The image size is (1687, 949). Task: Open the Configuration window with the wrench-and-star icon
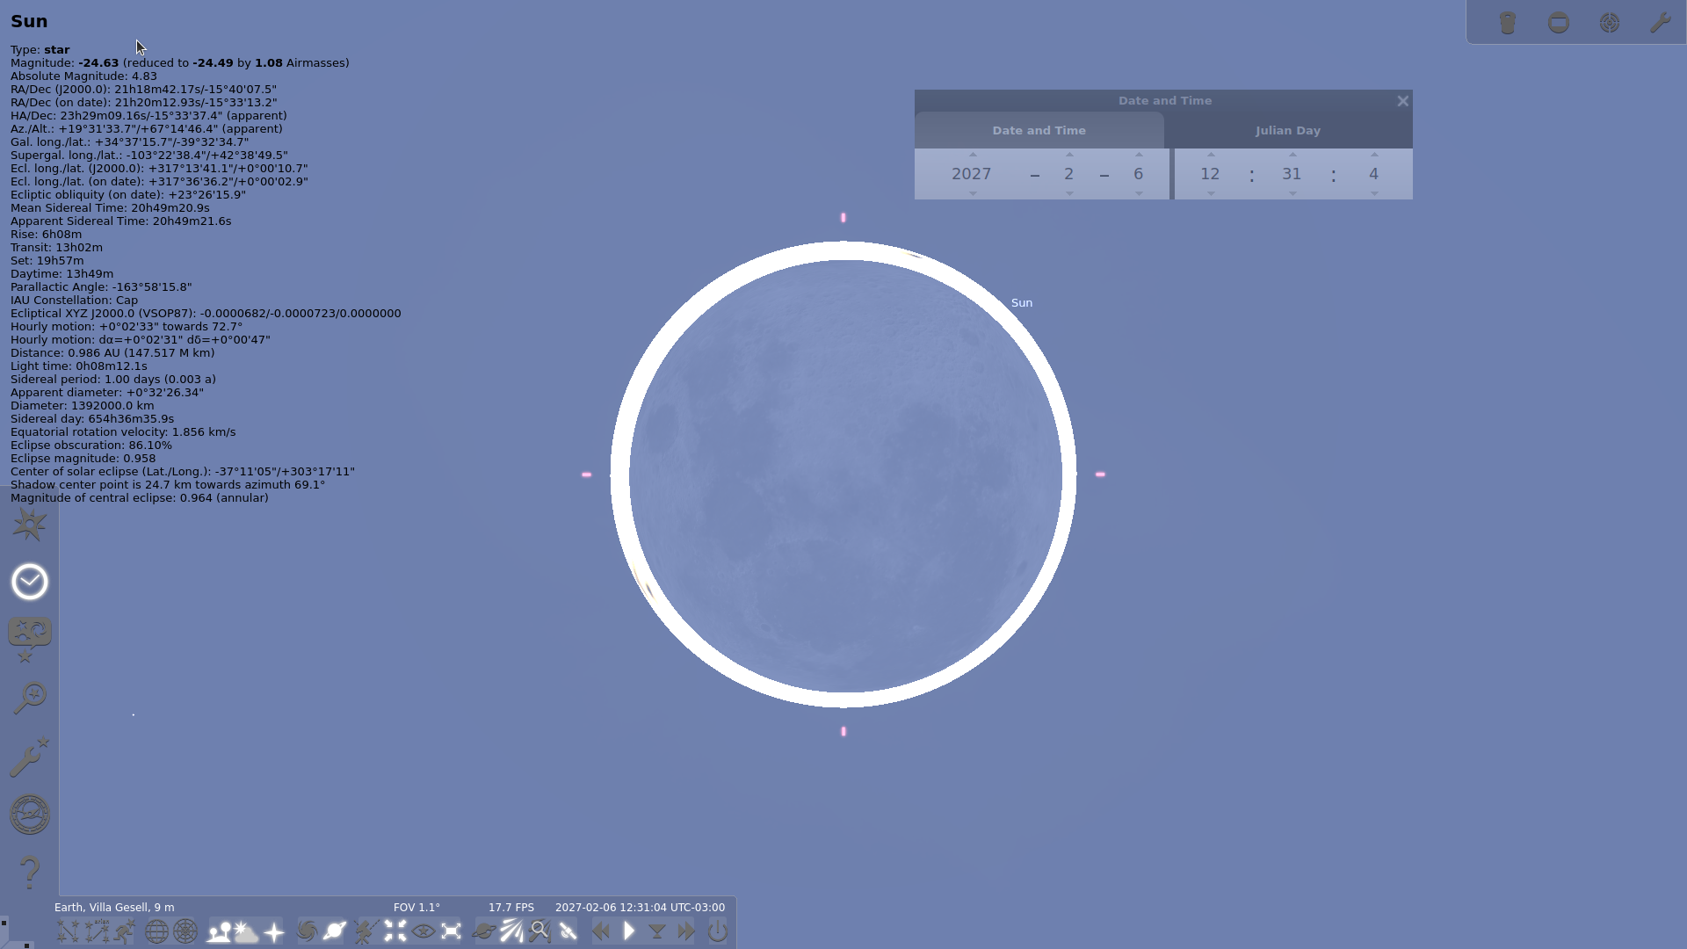[29, 757]
